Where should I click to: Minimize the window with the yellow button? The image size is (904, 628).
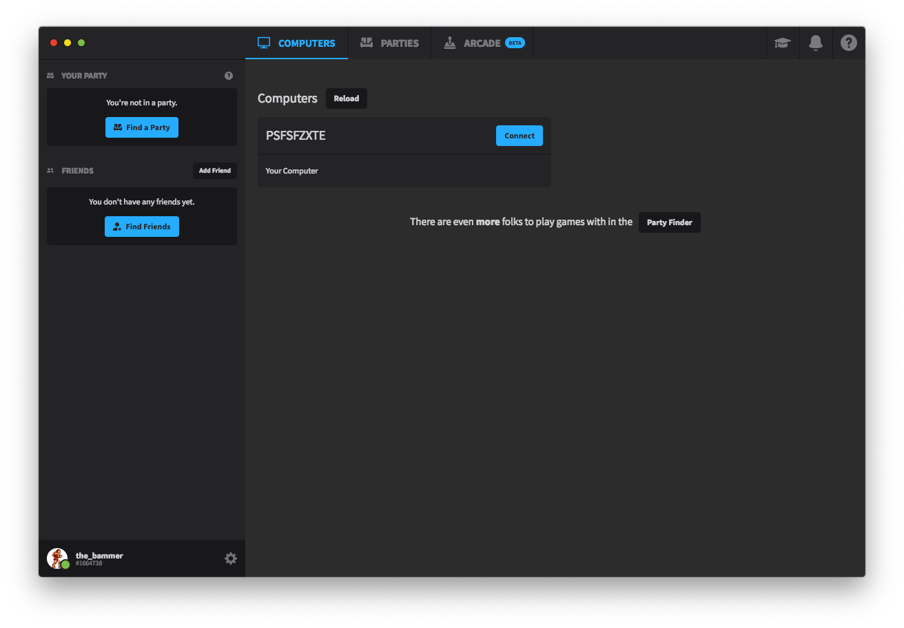pyautogui.click(x=68, y=43)
